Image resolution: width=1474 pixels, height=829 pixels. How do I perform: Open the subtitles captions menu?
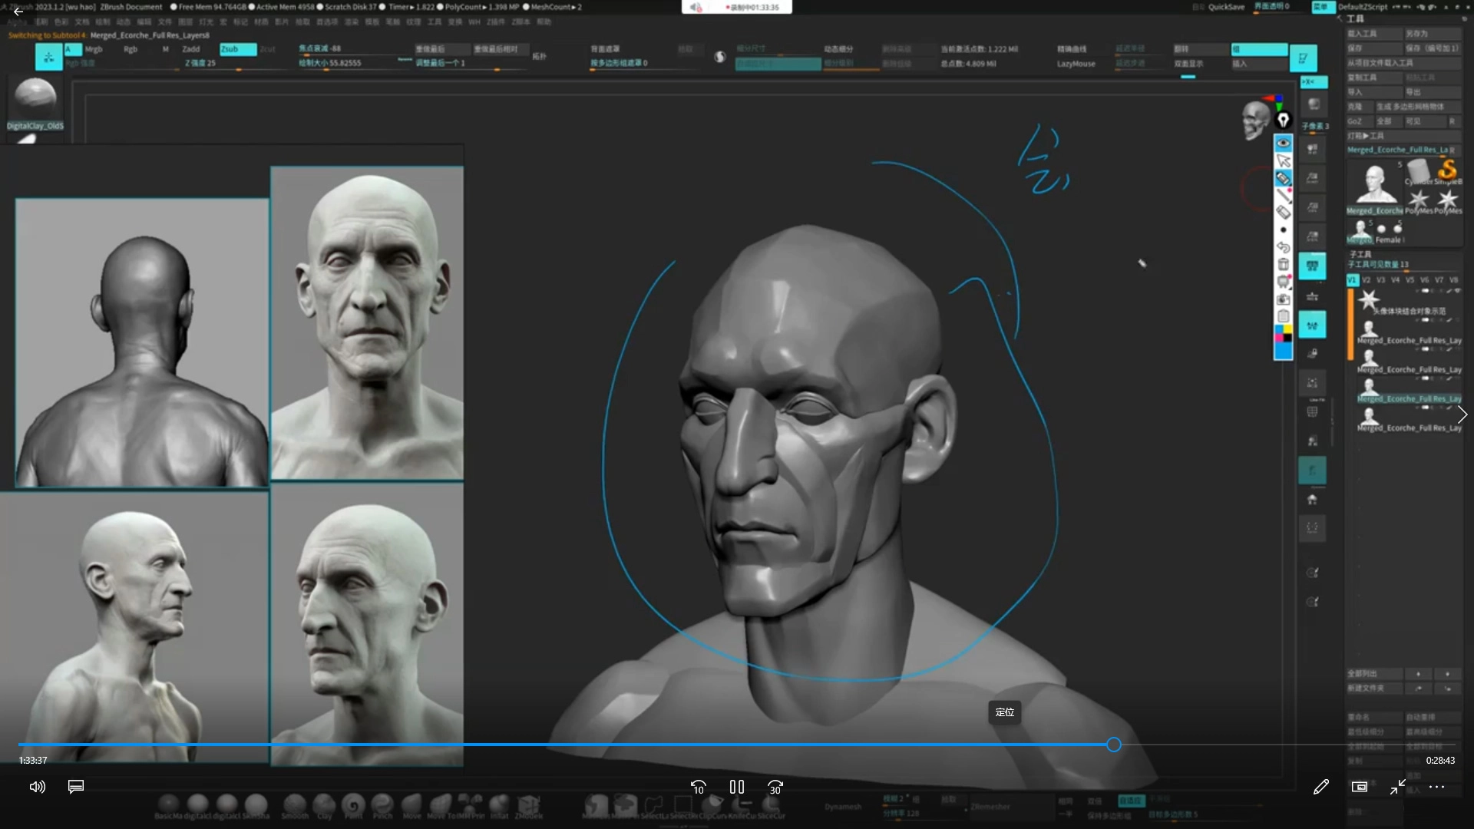coord(75,787)
